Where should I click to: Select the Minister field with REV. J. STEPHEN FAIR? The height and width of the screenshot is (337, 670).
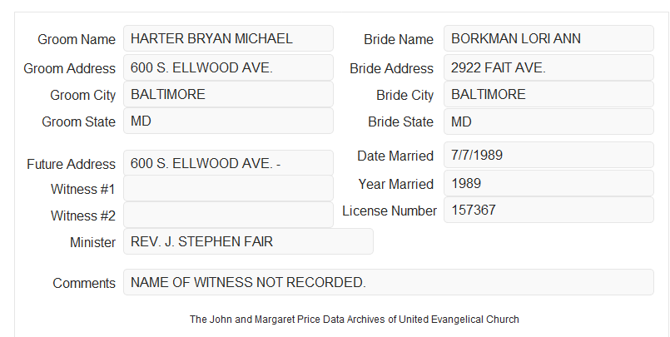pyautogui.click(x=248, y=241)
